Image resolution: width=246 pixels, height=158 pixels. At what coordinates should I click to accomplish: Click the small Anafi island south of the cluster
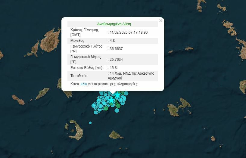(x=114, y=135)
